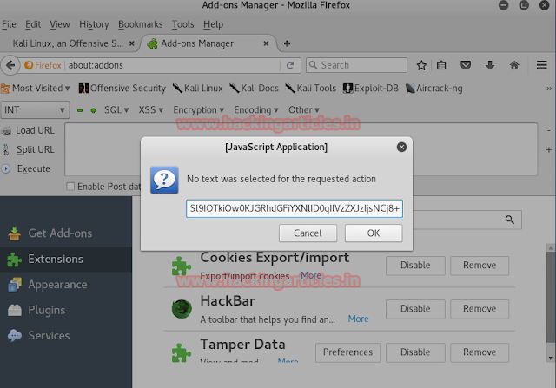Image resolution: width=556 pixels, height=388 pixels.
Task: Expand the Encryption menu
Action: coord(199,110)
